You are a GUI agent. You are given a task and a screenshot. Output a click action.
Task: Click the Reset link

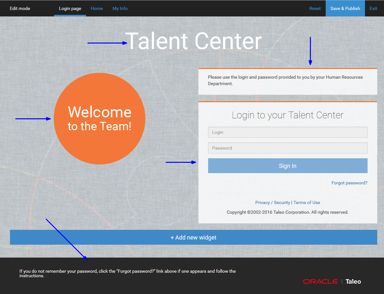[315, 9]
